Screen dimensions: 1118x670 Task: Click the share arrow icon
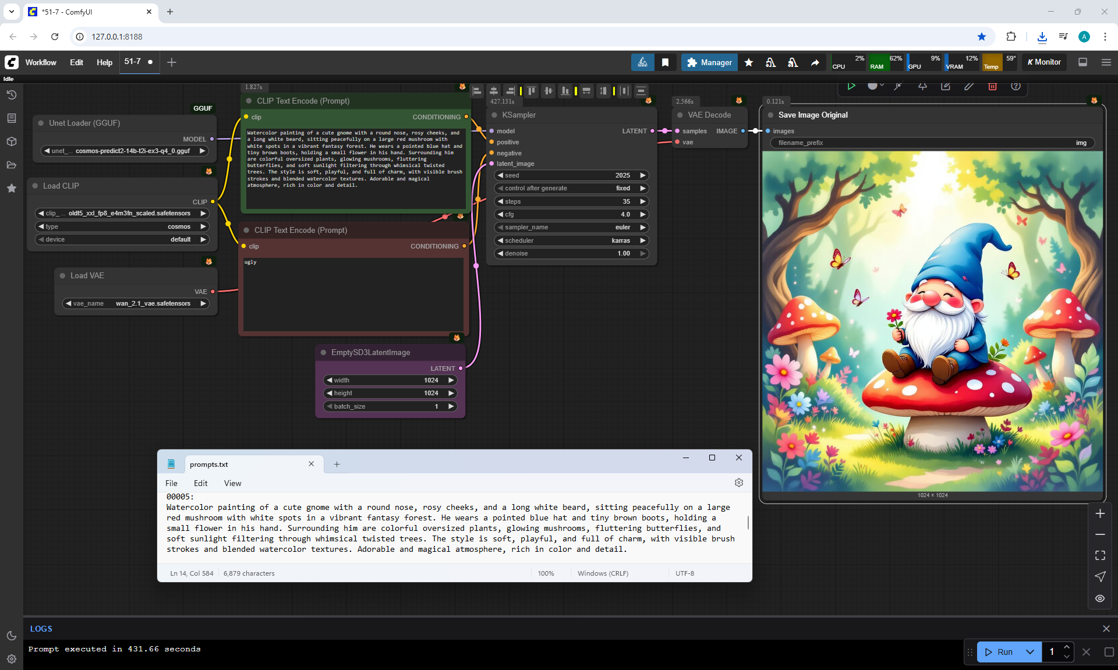[x=815, y=62]
